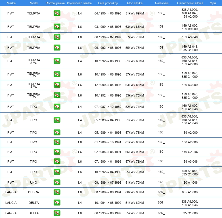
Task: Click the Opis column header
Action: [213, 3]
